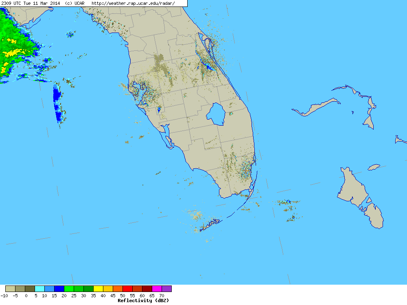Pick the dark red 60 dBZ swatch
This screenshot has height=305, width=407.
pos(147,289)
